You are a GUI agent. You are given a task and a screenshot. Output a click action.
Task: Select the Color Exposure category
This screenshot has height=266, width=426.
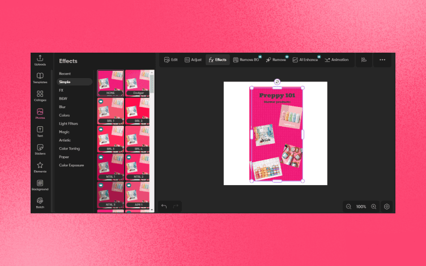pos(71,165)
